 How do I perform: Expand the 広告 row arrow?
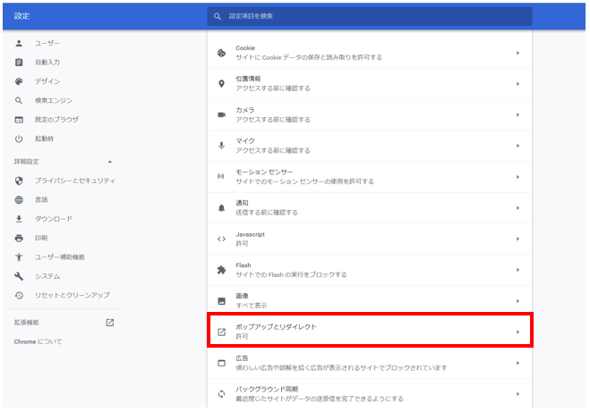(x=517, y=363)
